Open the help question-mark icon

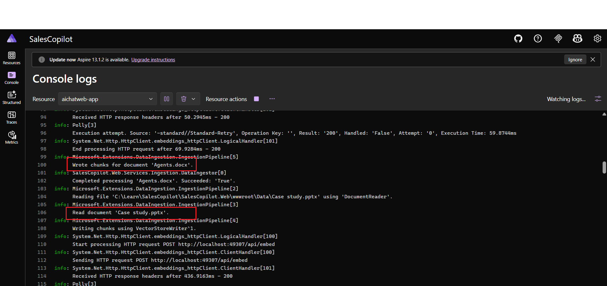click(x=538, y=38)
